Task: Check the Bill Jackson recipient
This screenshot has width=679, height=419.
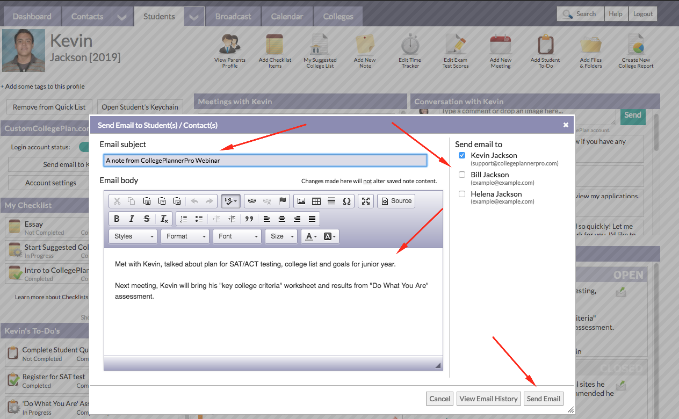Action: [x=462, y=175]
